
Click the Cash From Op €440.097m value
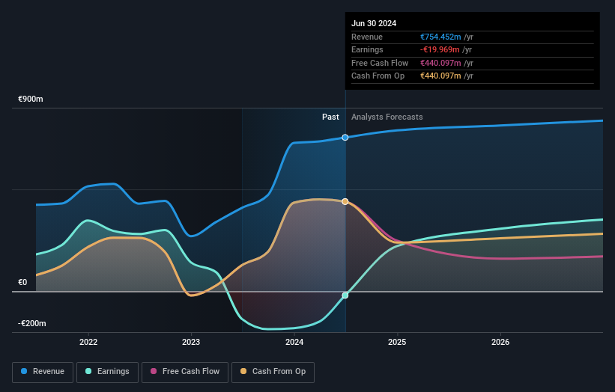440,76
